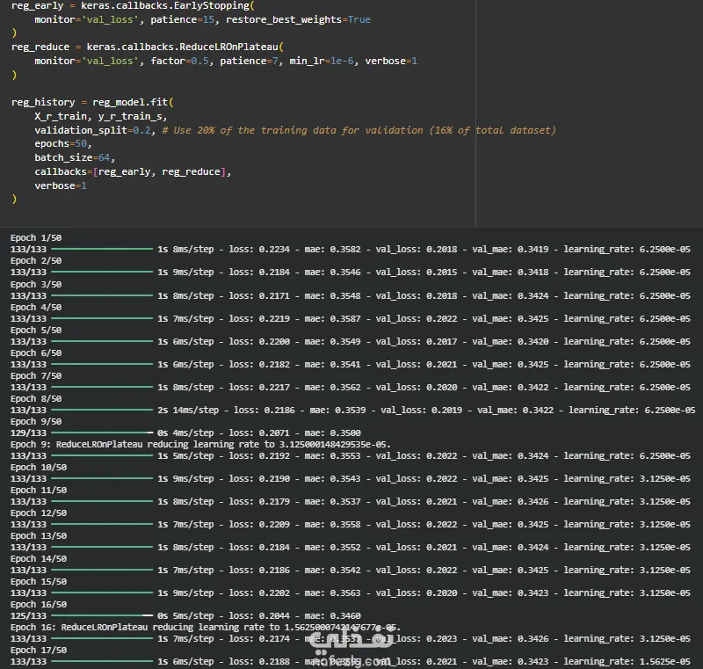
Task: Click the 'loss: 0.2174' value in the output
Action: pyautogui.click(x=259, y=639)
